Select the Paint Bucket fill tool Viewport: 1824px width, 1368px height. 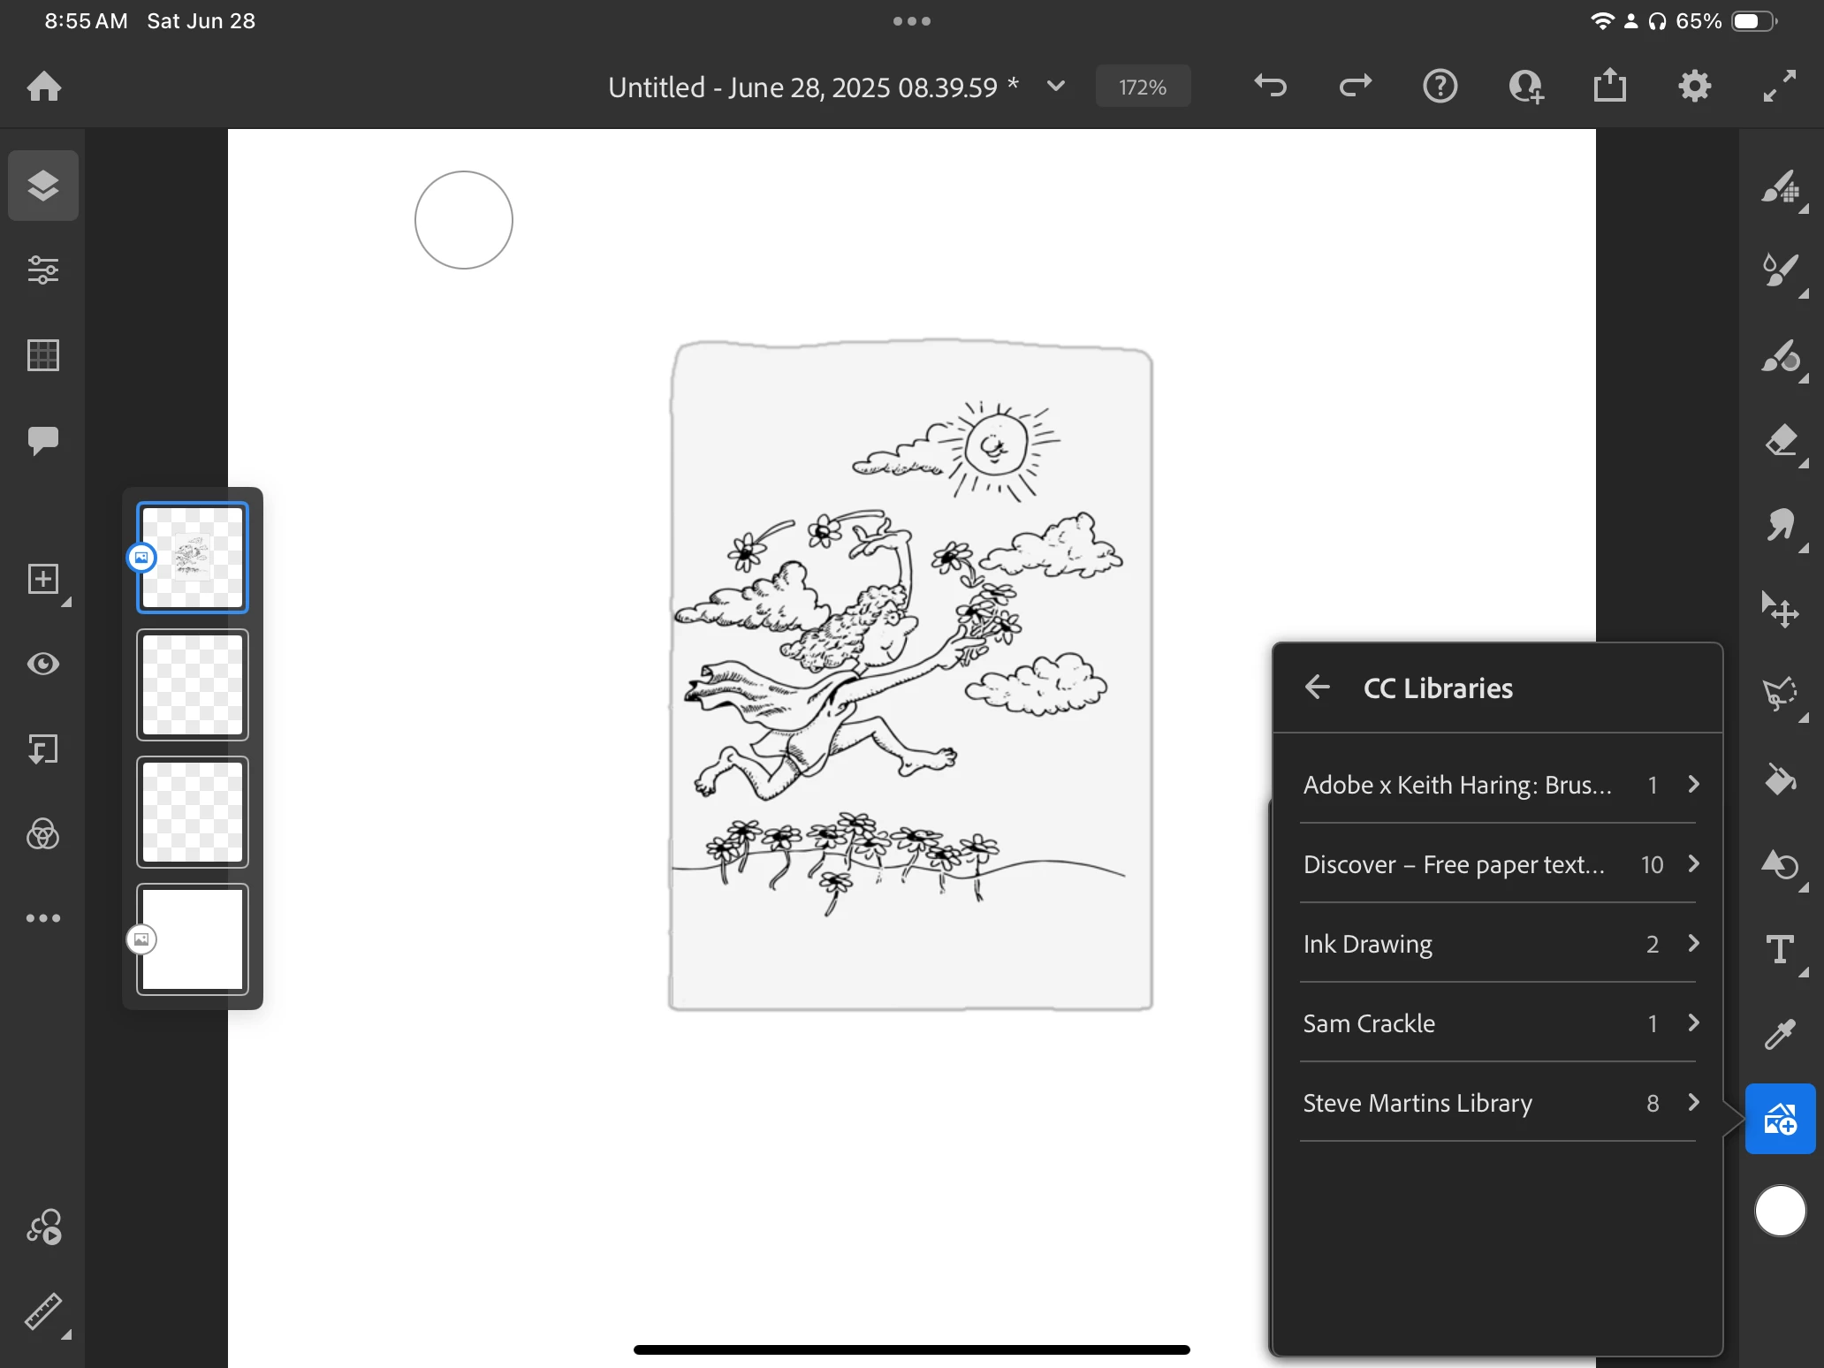click(1780, 779)
